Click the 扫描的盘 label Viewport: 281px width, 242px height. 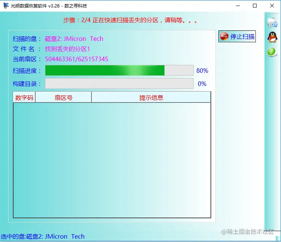(27, 39)
